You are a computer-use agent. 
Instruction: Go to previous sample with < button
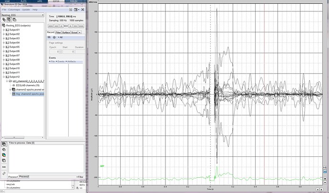(61, 26)
